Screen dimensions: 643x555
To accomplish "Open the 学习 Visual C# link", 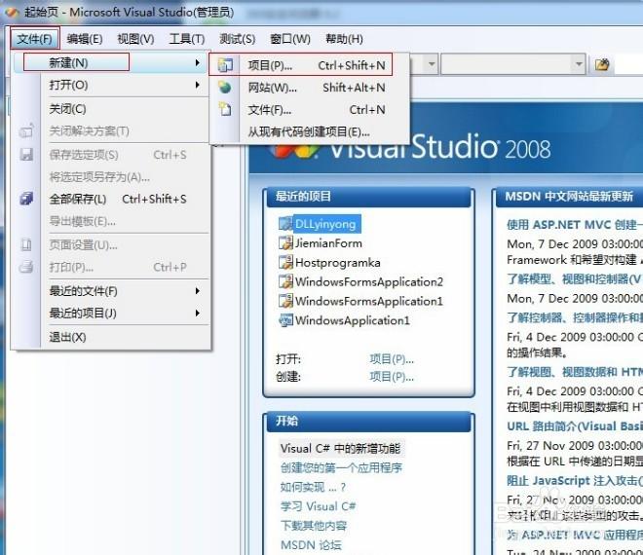I will tap(318, 506).
